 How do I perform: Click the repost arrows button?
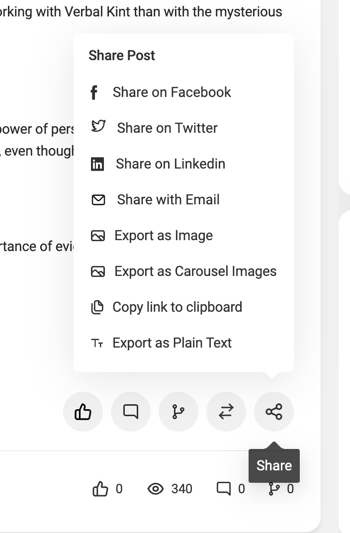[x=226, y=412]
